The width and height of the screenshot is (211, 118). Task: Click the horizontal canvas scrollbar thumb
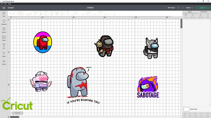(15, 117)
